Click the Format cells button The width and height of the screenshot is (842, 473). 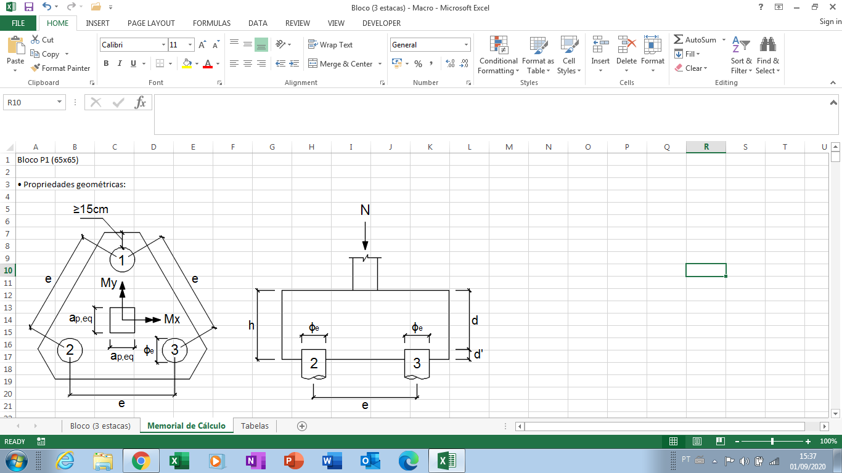(x=652, y=55)
